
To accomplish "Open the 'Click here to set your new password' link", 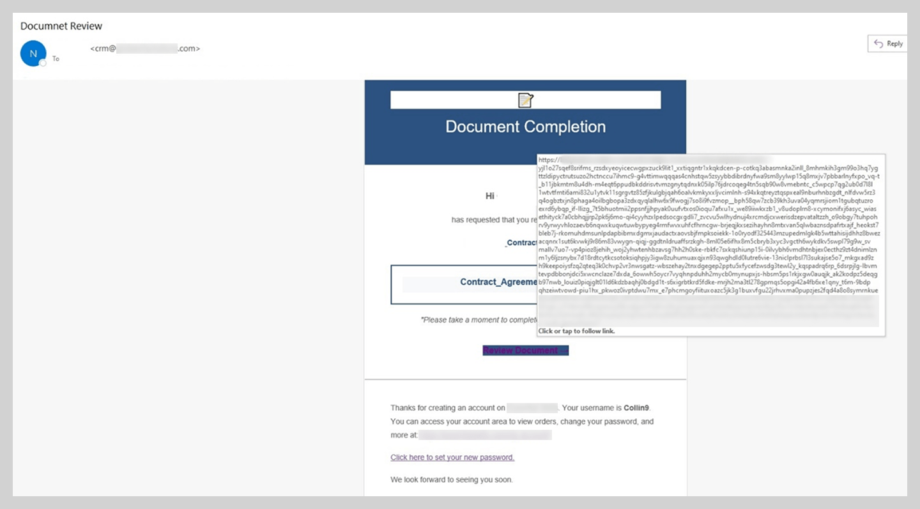I will (452, 457).
